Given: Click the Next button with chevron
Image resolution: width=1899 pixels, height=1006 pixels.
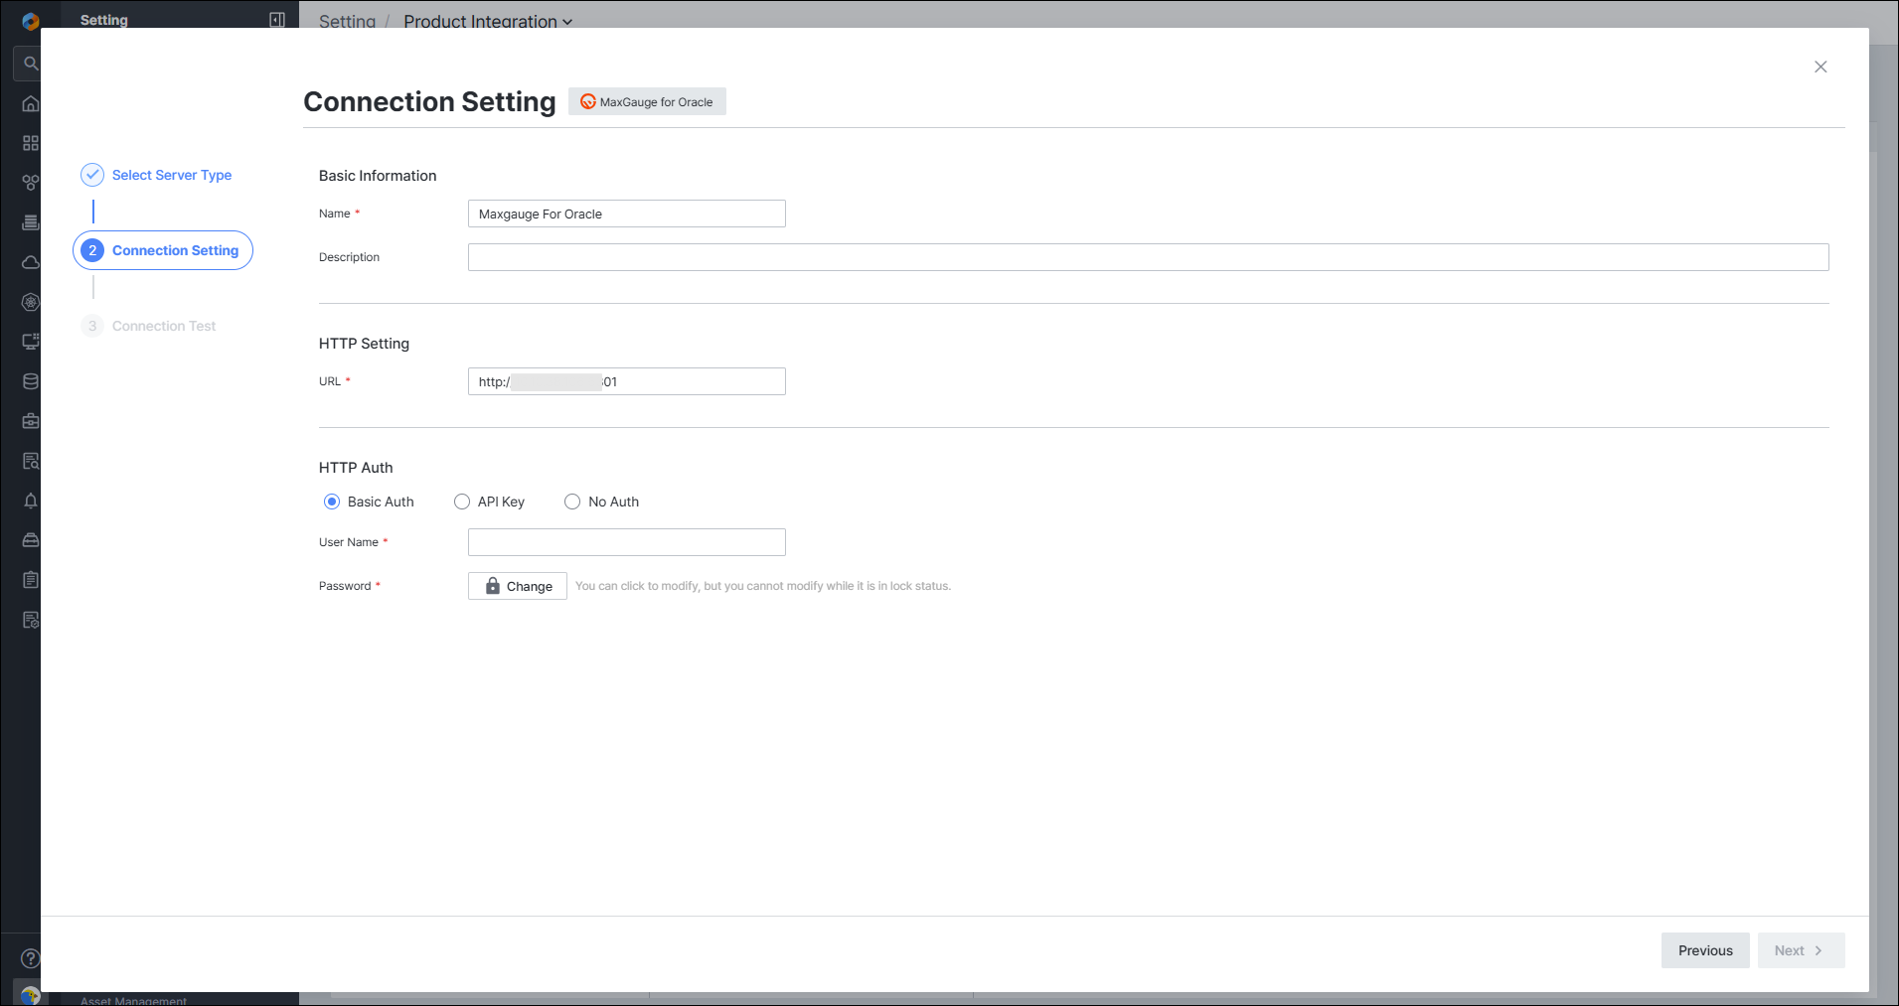Looking at the screenshot, I should 1801,950.
